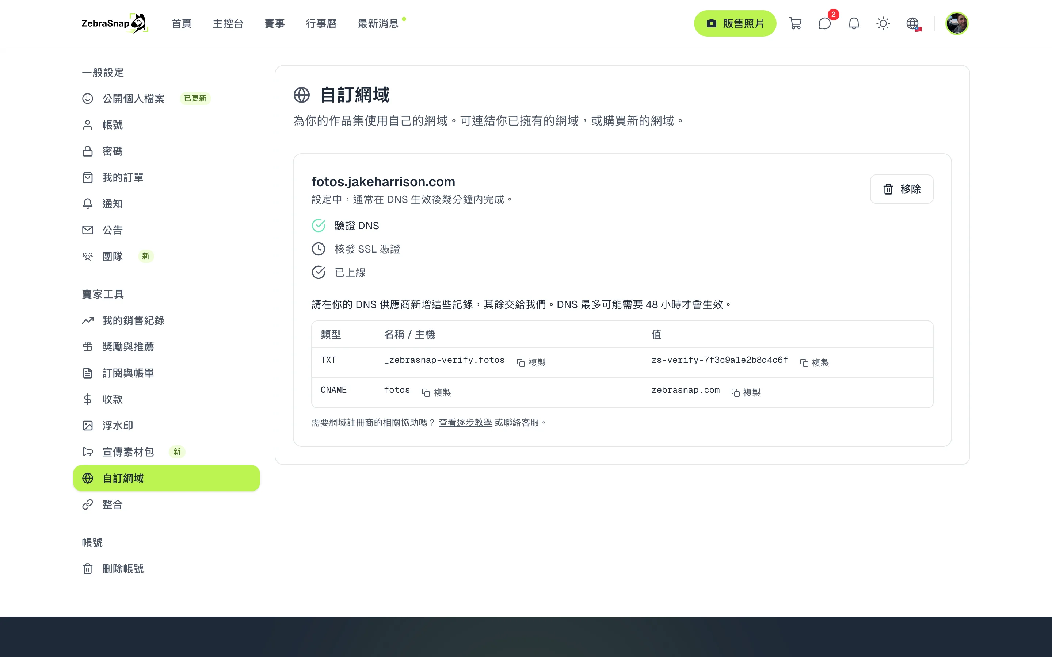Open 我的銷售紀錄 in sidebar
Screen dimensions: 1052x657
pos(167,321)
